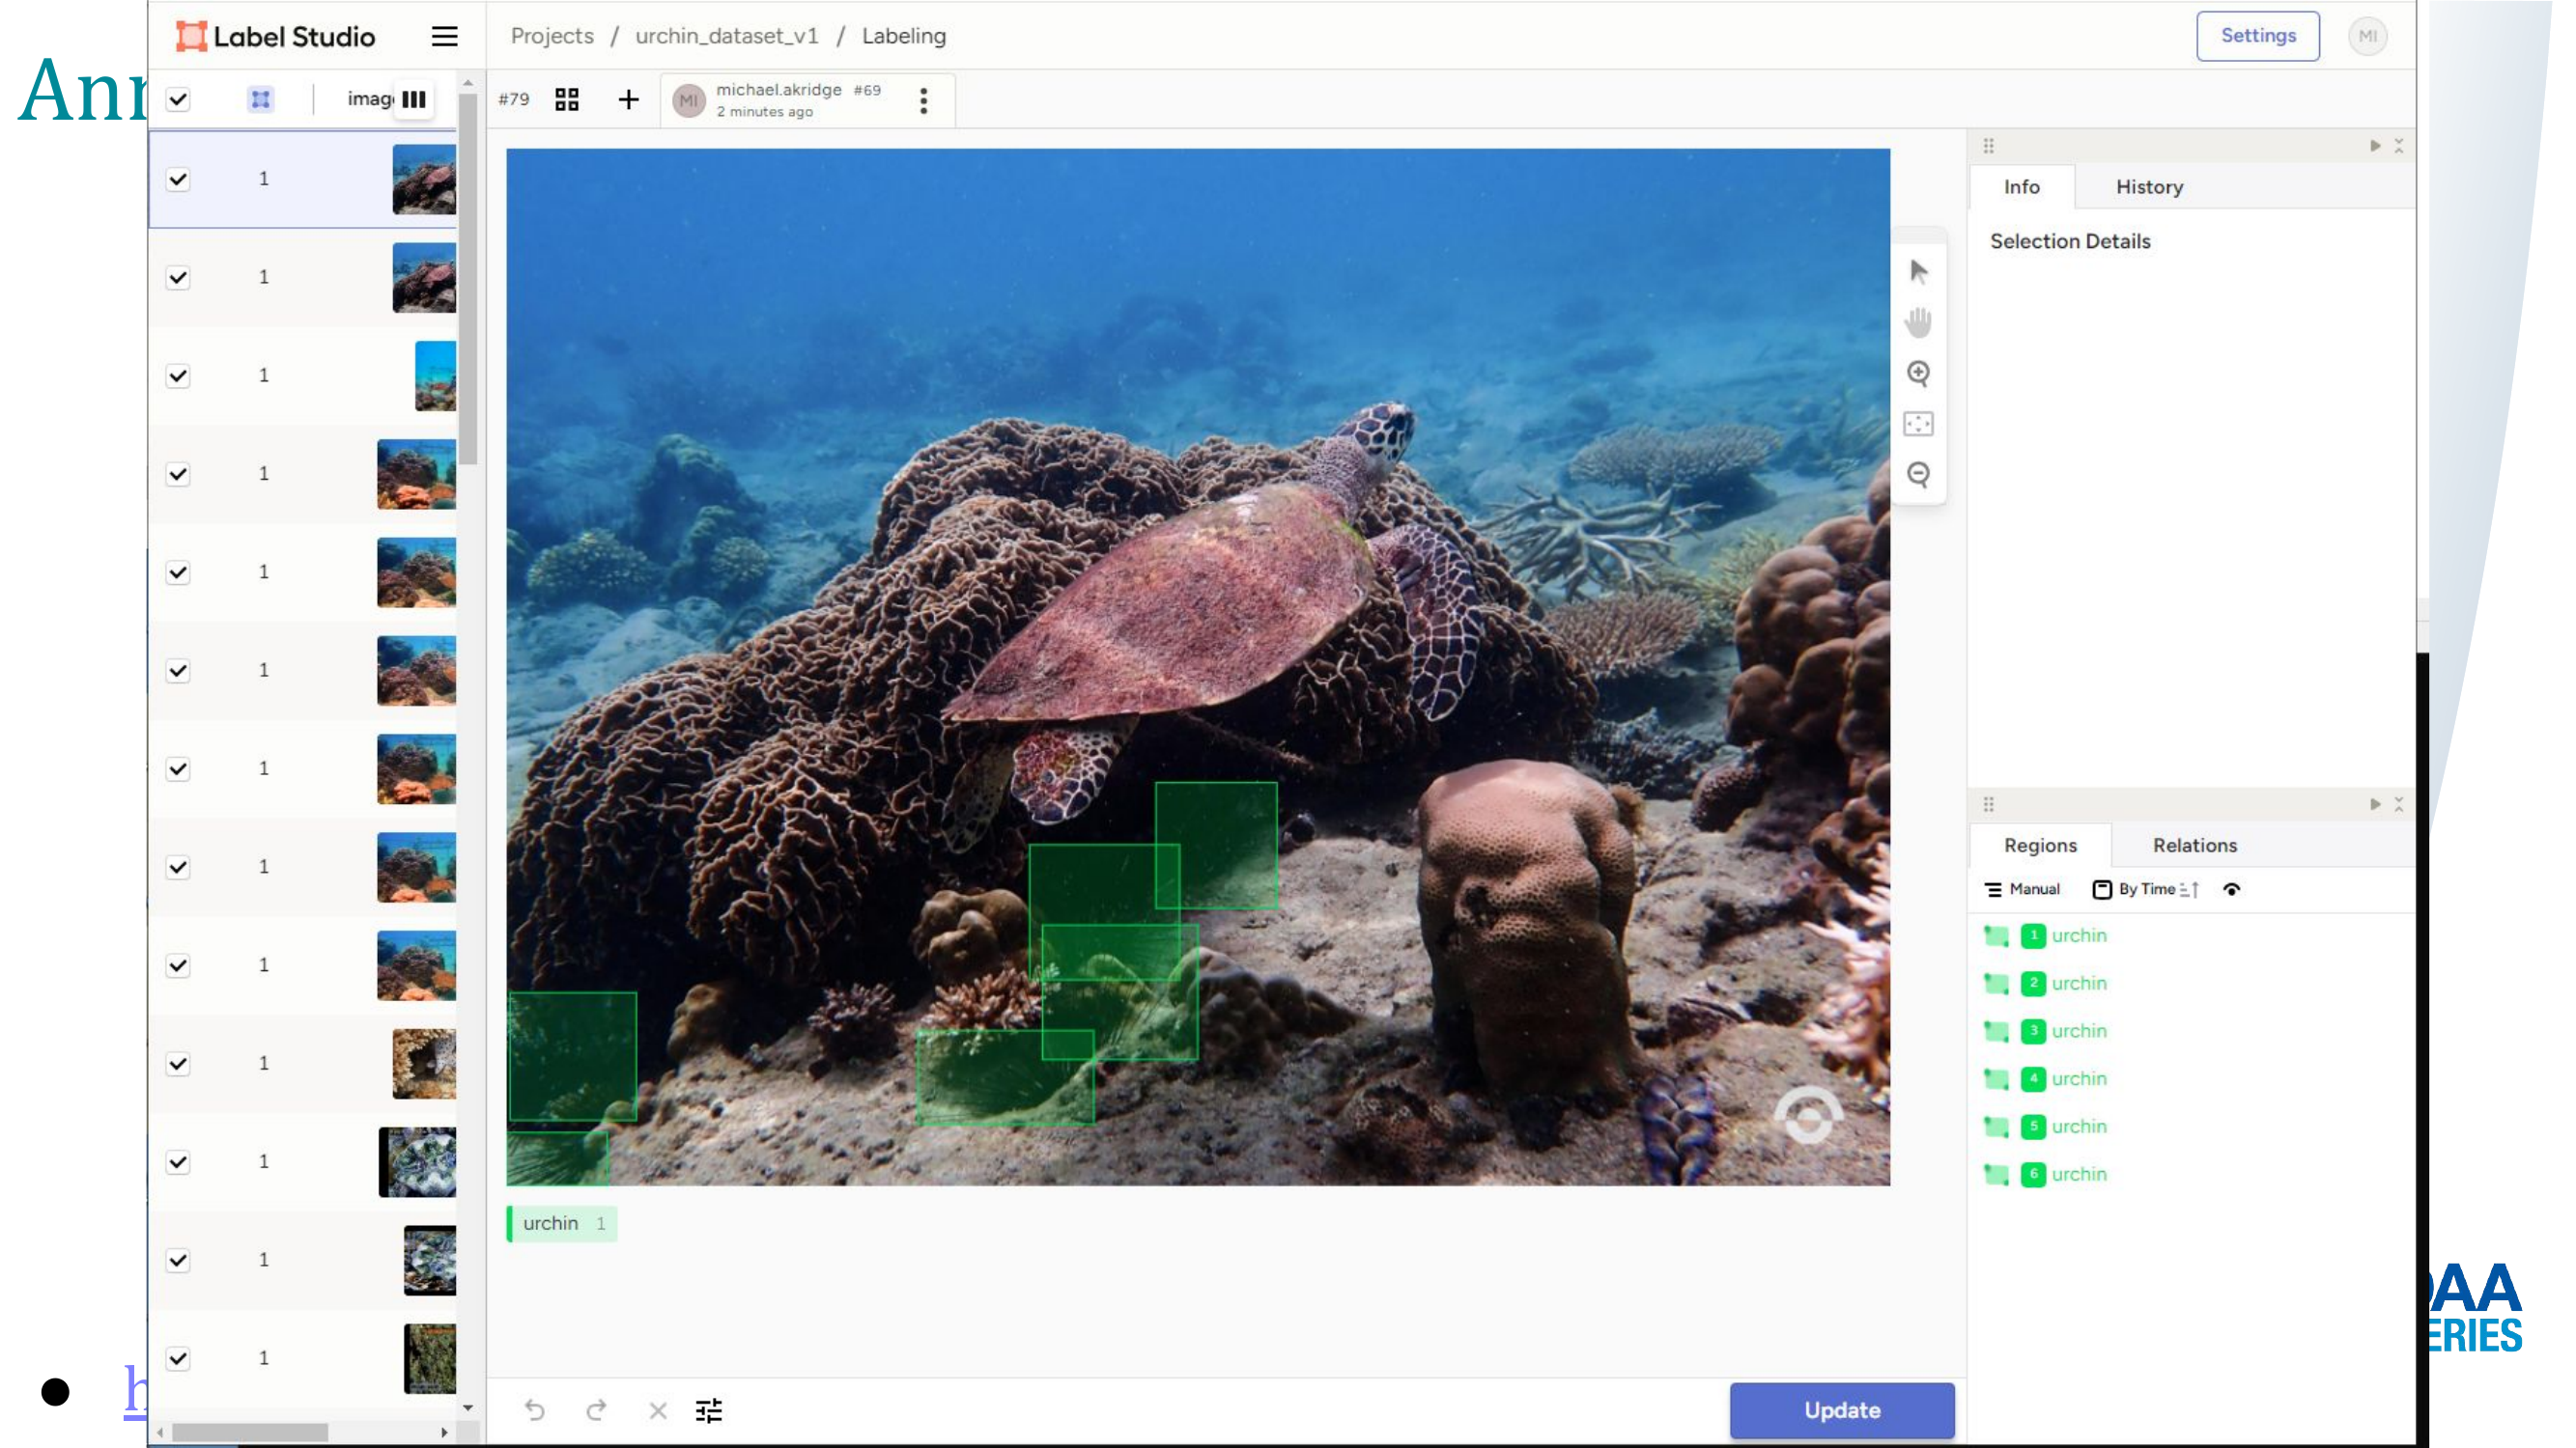
Task: Switch to the History tab
Action: coord(2148,187)
